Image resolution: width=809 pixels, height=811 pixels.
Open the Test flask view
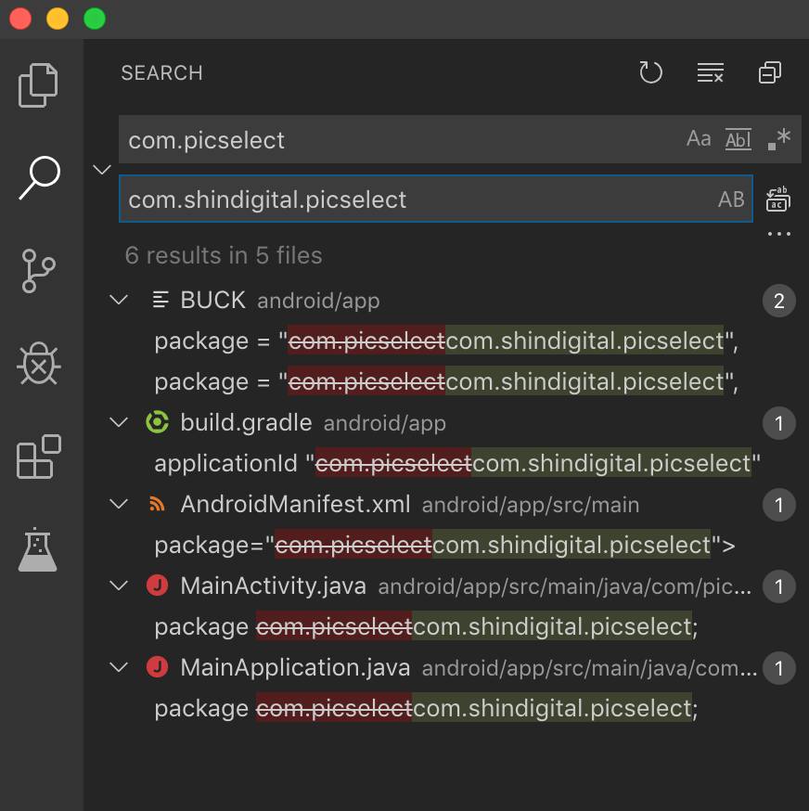37,549
